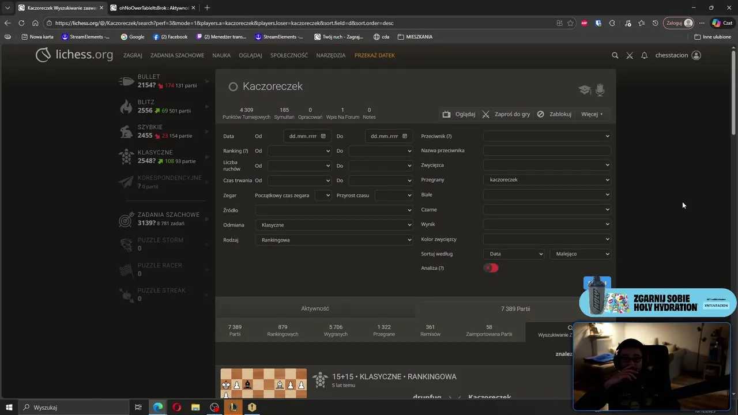Open the SPOŁECZNOŚĆ menu

point(289,55)
